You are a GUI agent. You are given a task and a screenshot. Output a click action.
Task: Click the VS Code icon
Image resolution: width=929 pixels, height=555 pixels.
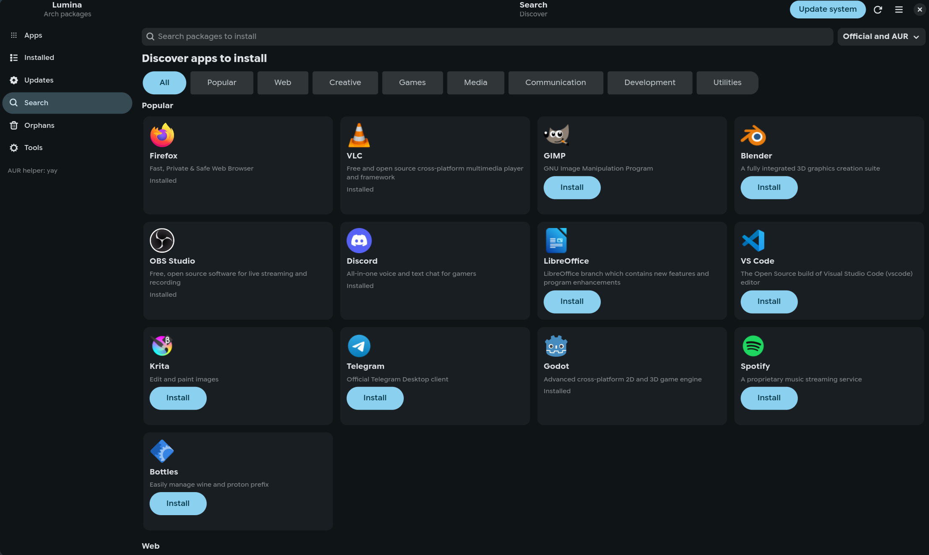point(753,240)
